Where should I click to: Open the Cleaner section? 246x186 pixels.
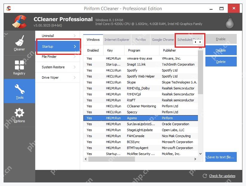point(19,43)
